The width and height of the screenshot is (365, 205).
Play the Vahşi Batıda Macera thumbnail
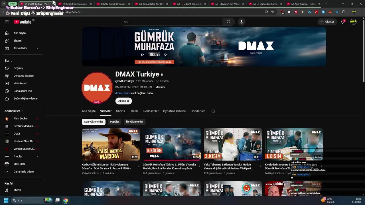tap(111, 144)
